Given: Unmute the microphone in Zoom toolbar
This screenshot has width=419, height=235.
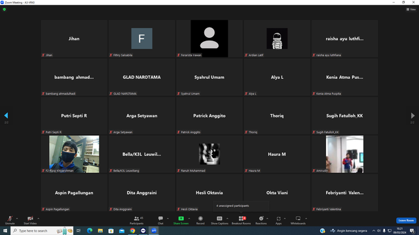Looking at the screenshot, I should click(x=10, y=220).
